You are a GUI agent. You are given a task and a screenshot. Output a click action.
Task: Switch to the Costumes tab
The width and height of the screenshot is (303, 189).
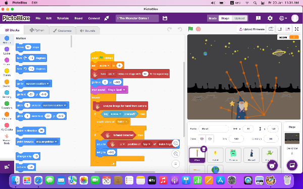tap(62, 30)
